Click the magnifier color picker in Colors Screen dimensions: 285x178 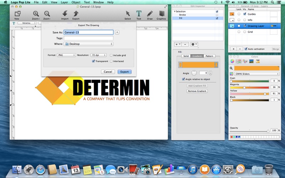tap(231, 68)
